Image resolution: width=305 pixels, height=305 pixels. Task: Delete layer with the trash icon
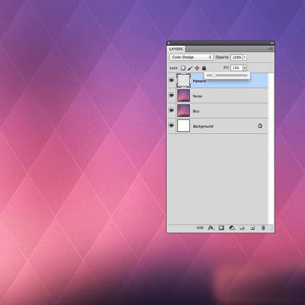click(263, 228)
